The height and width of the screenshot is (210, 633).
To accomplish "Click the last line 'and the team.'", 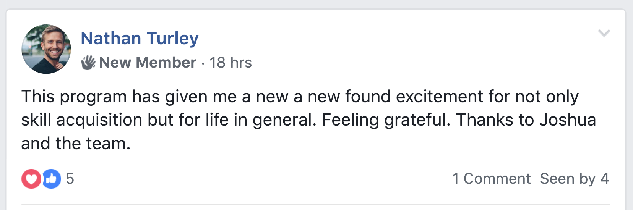I will point(76,144).
